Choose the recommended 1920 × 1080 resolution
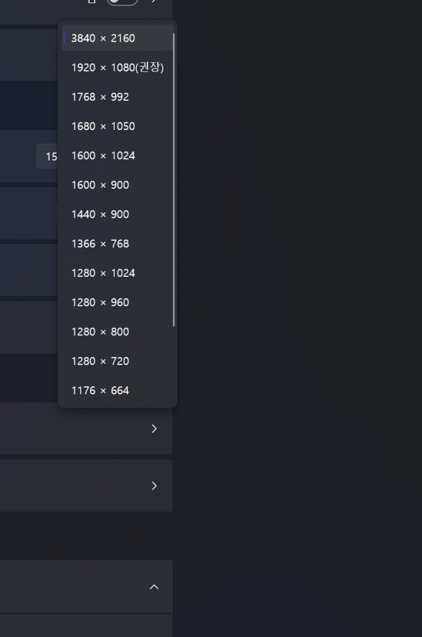The height and width of the screenshot is (637, 422). coord(117,68)
